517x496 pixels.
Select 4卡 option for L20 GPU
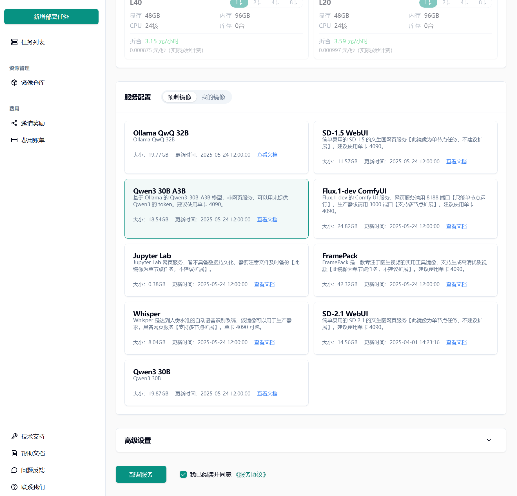(x=464, y=3)
